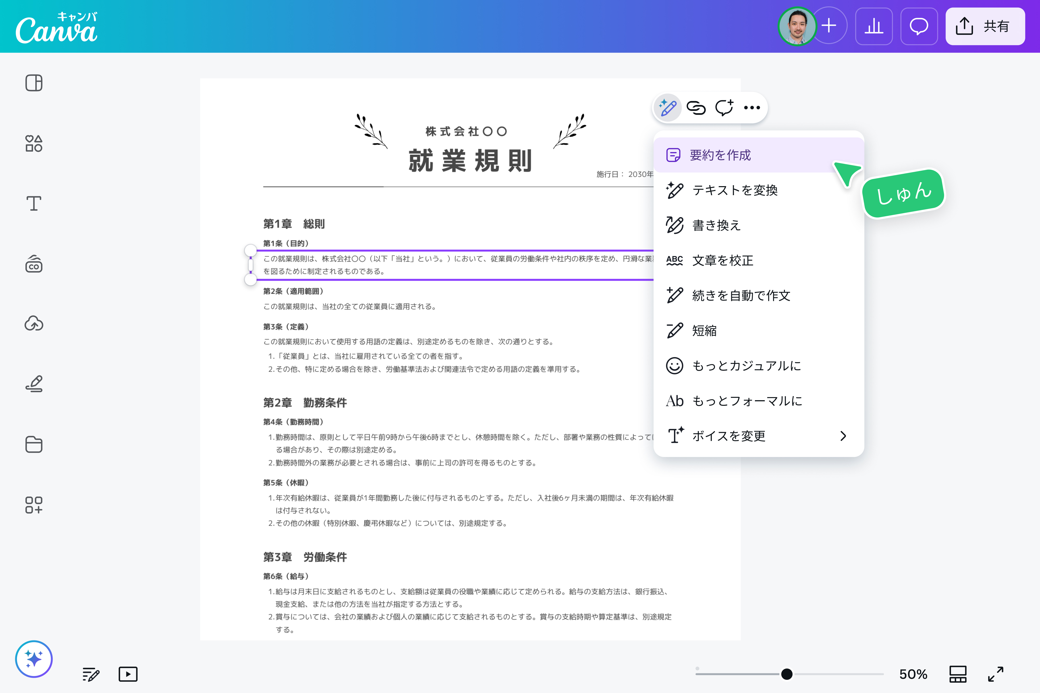
Task: Open the grid view pages icon
Action: 958,674
